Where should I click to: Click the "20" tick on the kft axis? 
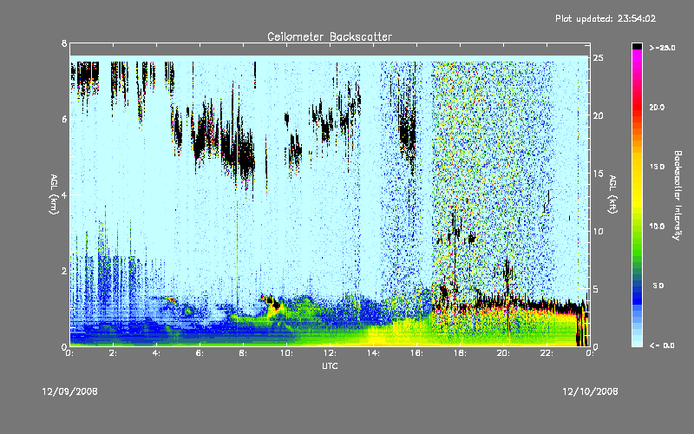pyautogui.click(x=598, y=115)
